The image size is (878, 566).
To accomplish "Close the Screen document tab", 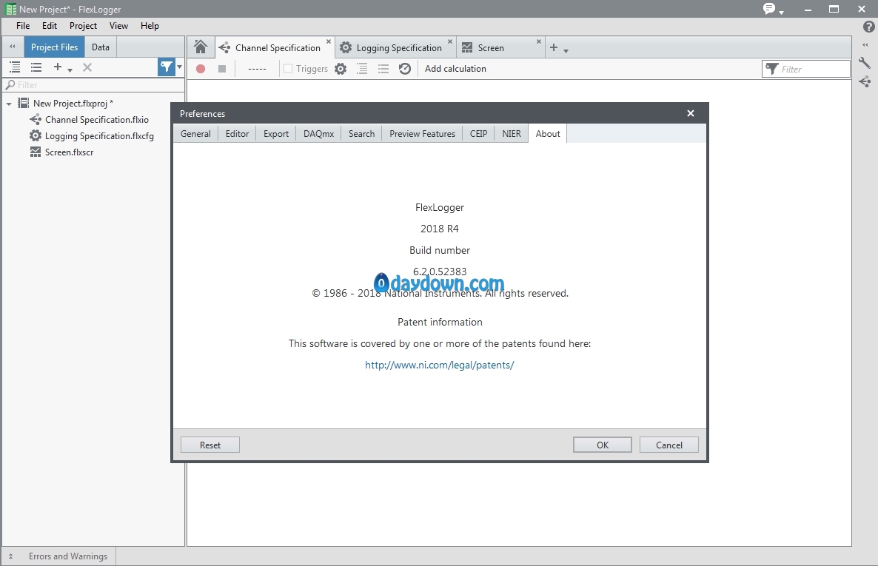I will [539, 41].
